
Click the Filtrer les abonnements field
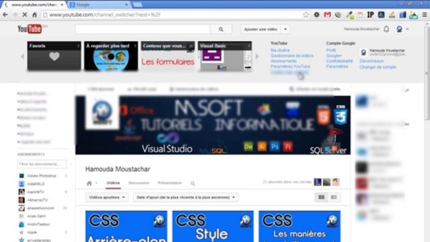coord(42,164)
